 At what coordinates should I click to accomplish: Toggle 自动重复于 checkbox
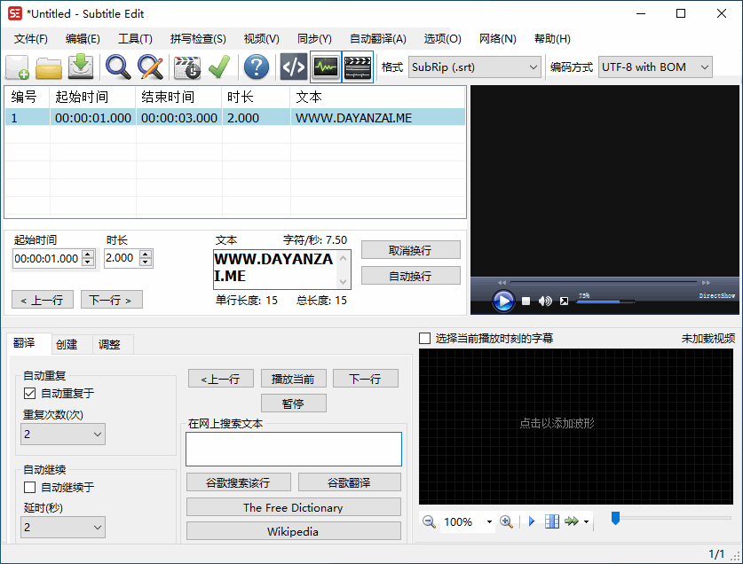pyautogui.click(x=29, y=393)
